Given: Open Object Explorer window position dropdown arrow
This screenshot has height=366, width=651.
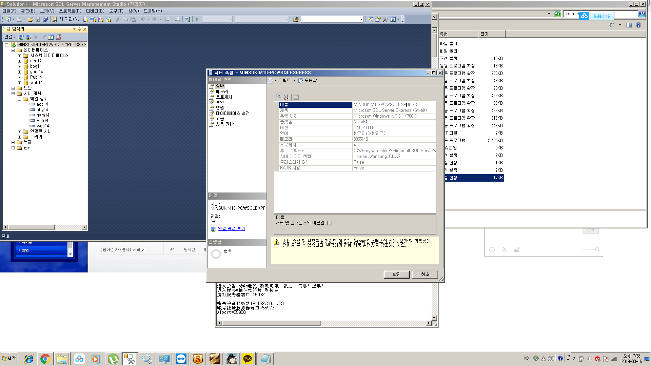Looking at the screenshot, I should pyautogui.click(x=74, y=29).
